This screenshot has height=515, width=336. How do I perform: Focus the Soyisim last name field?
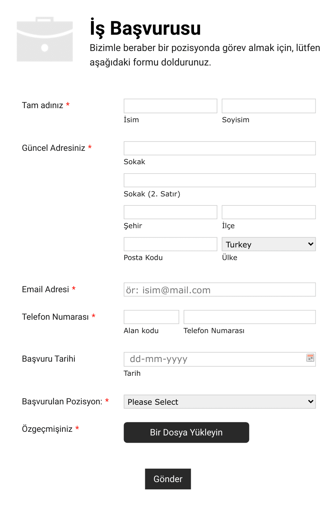click(268, 106)
